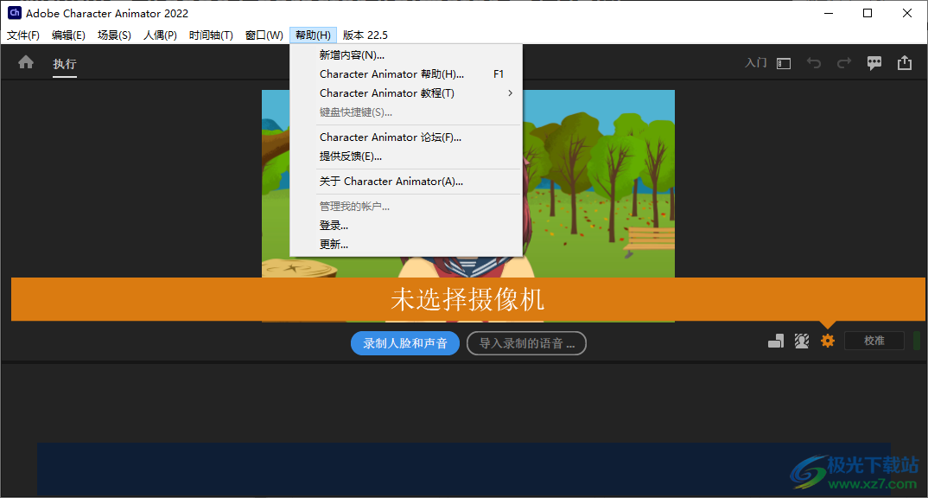Click the green audio level meter

click(918, 341)
